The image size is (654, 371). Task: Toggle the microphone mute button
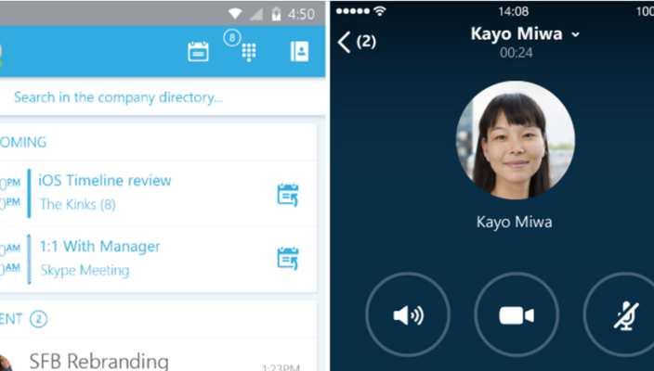click(x=624, y=315)
